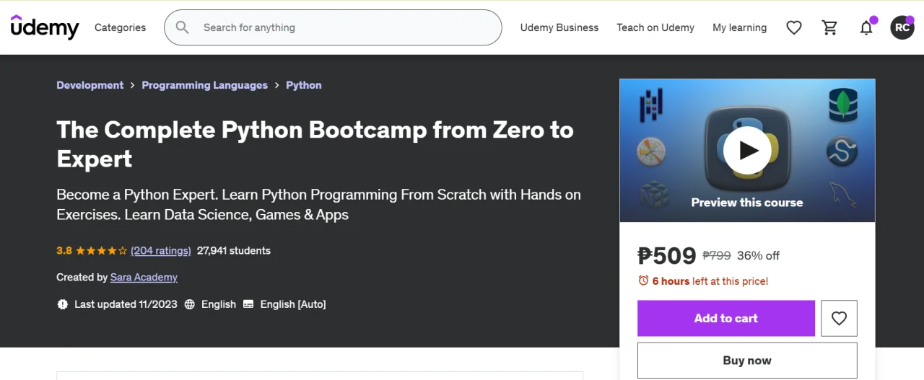Open the wishlist heart in header
Image resolution: width=924 pixels, height=380 pixels.
point(794,27)
